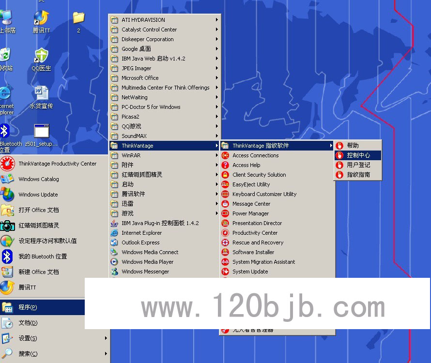Click the Keyboard Customizer Utility icon
The height and width of the screenshot is (363, 431).
pyautogui.click(x=225, y=194)
